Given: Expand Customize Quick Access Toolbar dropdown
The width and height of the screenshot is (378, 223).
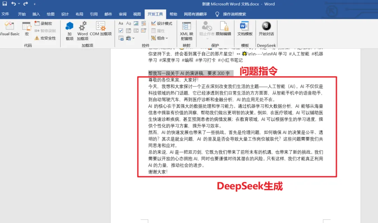Looking at the screenshot, I should coord(34,4).
